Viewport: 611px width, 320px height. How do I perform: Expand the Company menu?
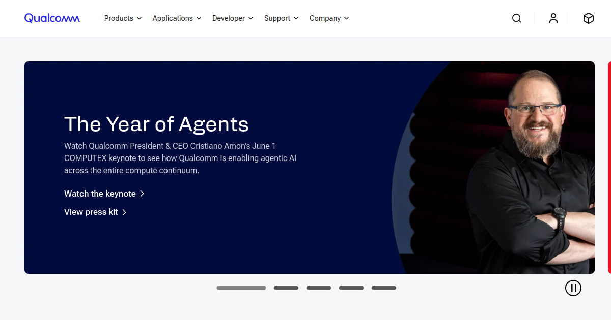tap(329, 18)
